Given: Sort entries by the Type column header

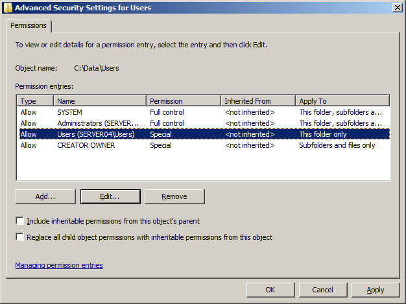Looking at the screenshot, I should coord(35,101).
